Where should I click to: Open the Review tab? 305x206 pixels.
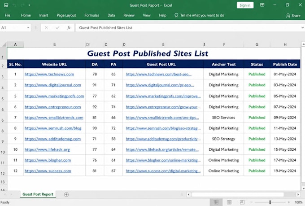click(x=129, y=15)
